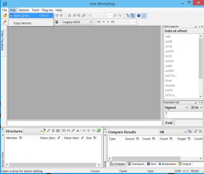Click the X clear icon in Compare Results
The width and height of the screenshot is (204, 174).
tap(201, 131)
